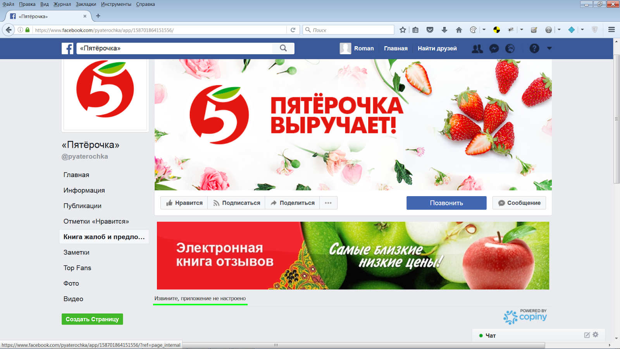The width and height of the screenshot is (620, 349).
Task: Expand the bug extension dropdown arrow
Action: pyautogui.click(x=522, y=30)
